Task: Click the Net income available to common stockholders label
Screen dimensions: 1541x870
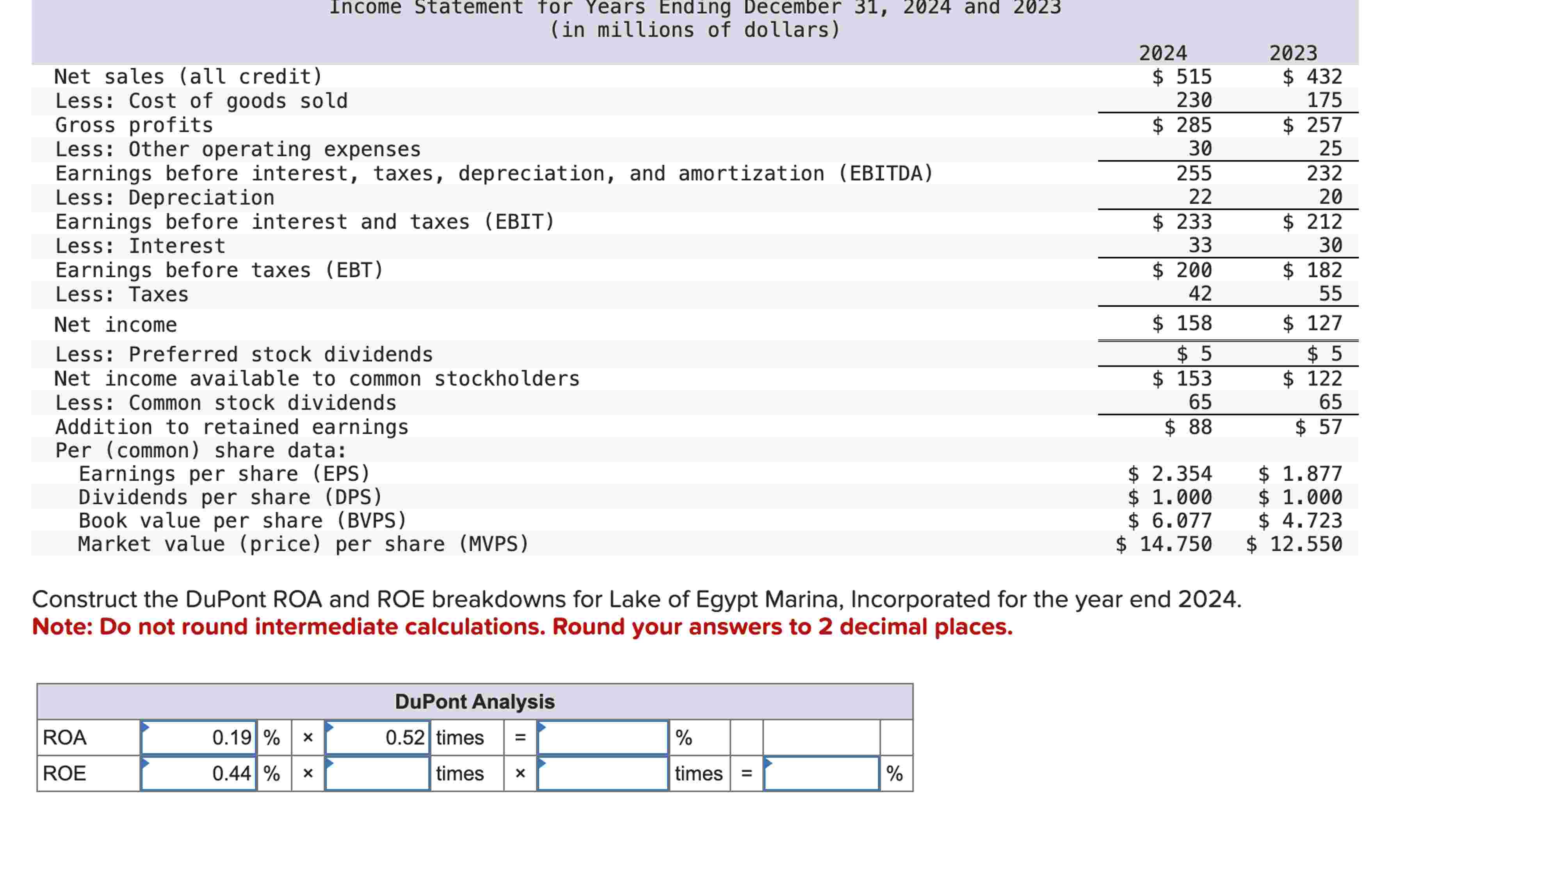Action: (x=317, y=378)
